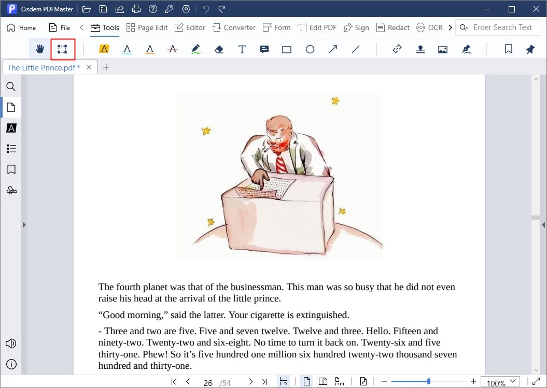Open the signatures panel in sidebar
The height and width of the screenshot is (388, 547).
[x=11, y=190]
